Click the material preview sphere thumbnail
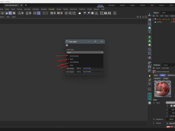Image resolution: width=175 pixels, height=131 pixels. coord(163,89)
